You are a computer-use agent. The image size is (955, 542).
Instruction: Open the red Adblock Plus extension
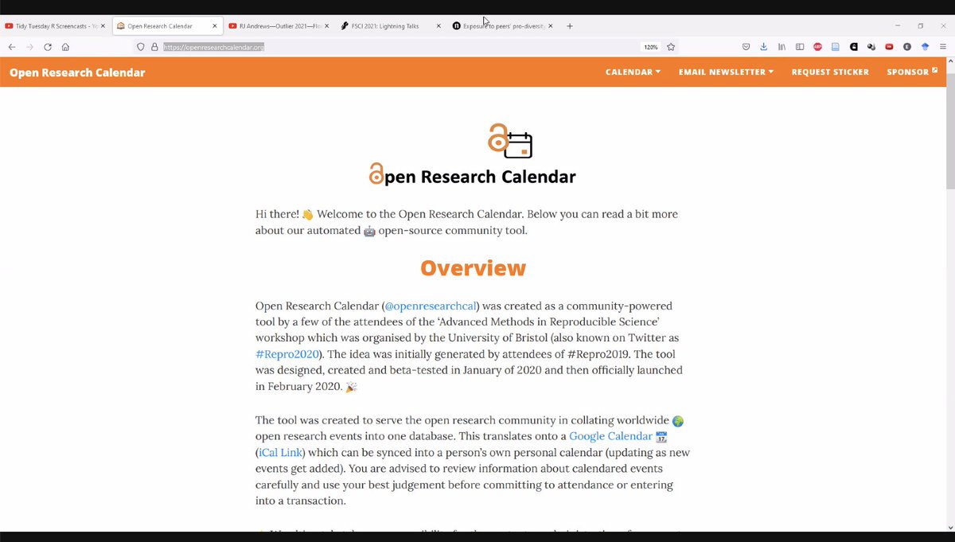click(817, 47)
